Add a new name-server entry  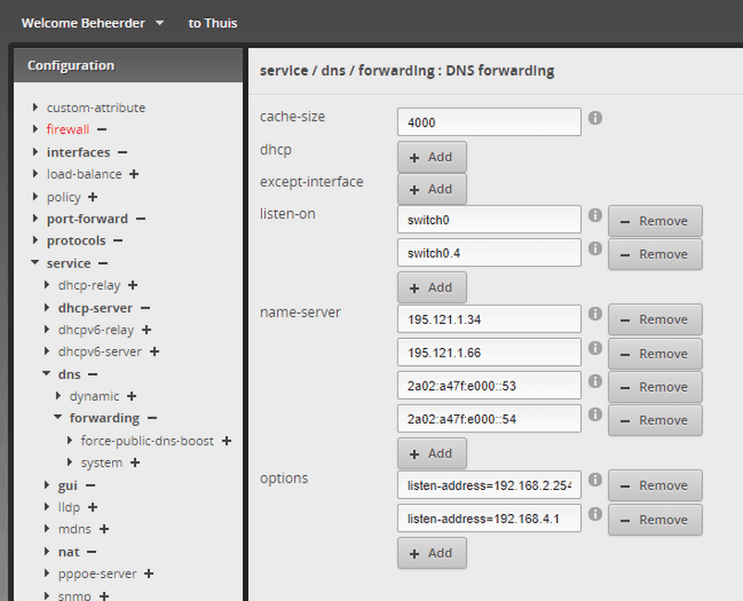[432, 454]
